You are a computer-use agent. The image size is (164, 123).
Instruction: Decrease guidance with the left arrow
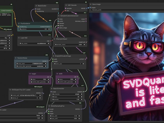20,29
